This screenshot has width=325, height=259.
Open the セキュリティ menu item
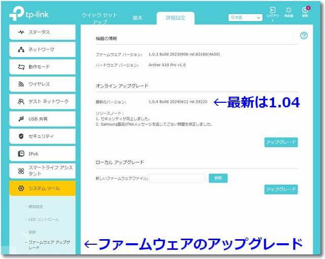(x=42, y=136)
